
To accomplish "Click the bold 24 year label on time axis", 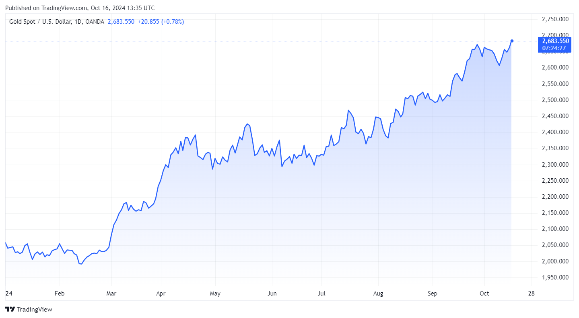I will pos(8,294).
